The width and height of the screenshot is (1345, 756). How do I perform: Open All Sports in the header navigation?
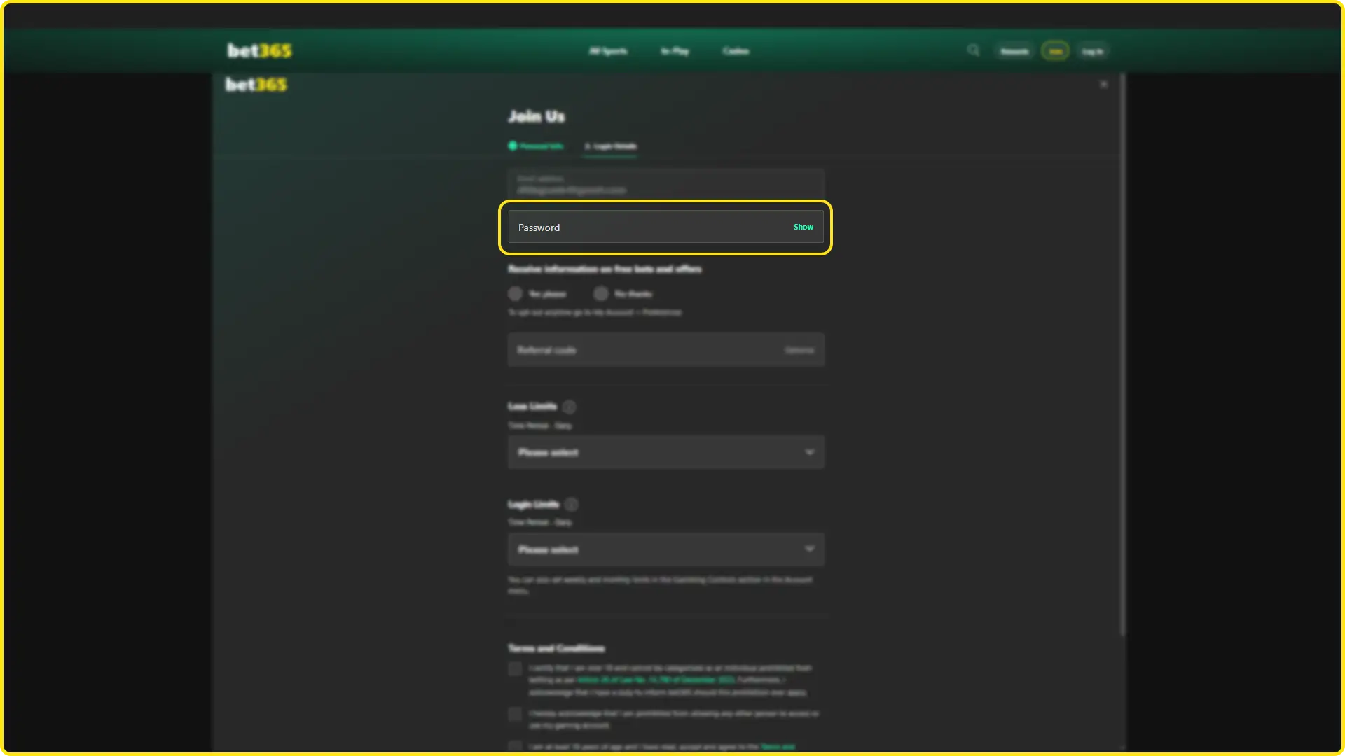[607, 51]
